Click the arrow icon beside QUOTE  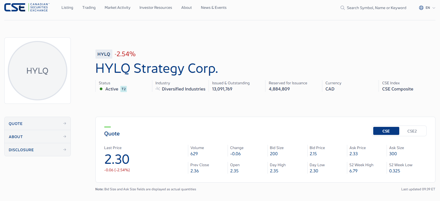point(65,123)
